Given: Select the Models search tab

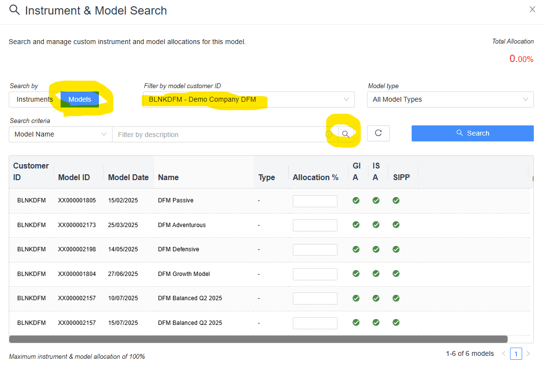Looking at the screenshot, I should tap(80, 99).
